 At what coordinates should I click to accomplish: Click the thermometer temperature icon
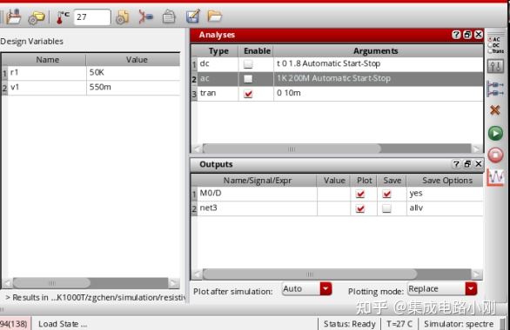pyautogui.click(x=62, y=16)
